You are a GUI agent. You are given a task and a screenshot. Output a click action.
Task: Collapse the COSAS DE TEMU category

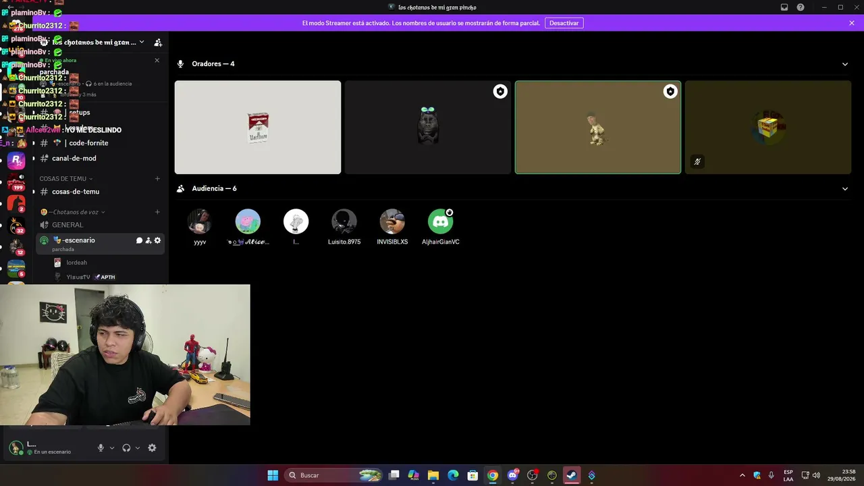coord(66,179)
